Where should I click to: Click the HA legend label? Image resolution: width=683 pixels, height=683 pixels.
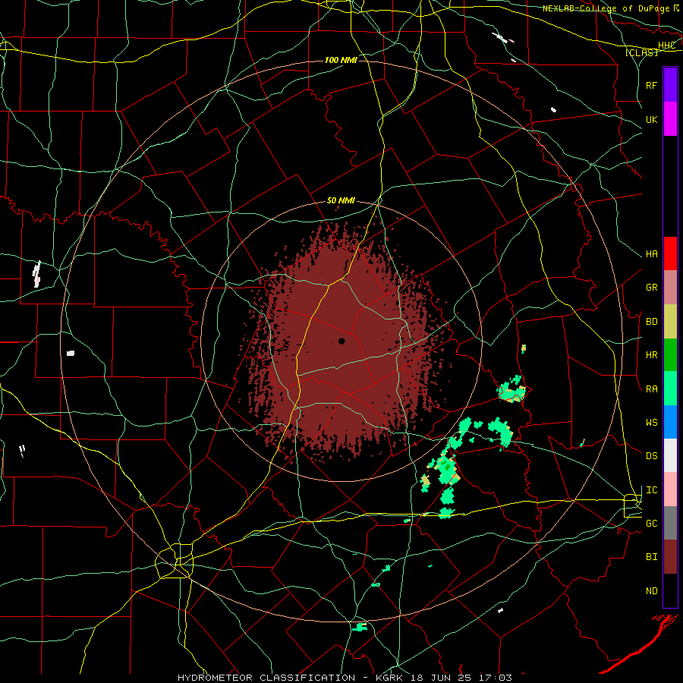(x=651, y=254)
